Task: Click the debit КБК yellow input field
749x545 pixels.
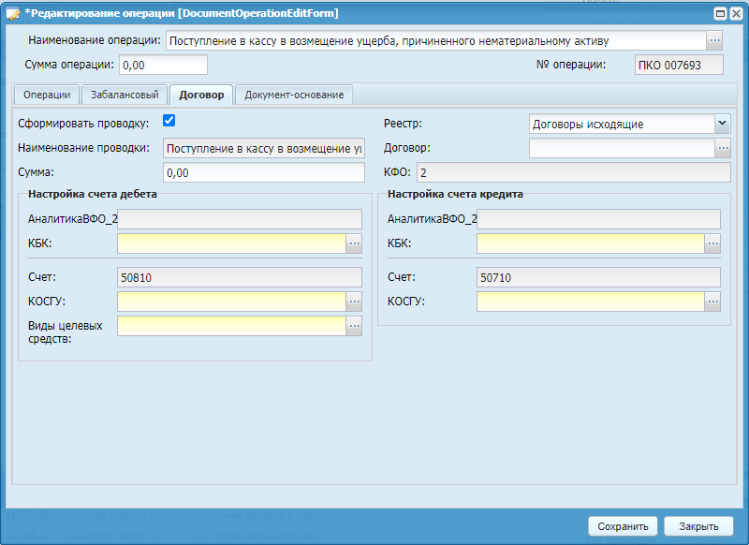Action: coord(231,243)
